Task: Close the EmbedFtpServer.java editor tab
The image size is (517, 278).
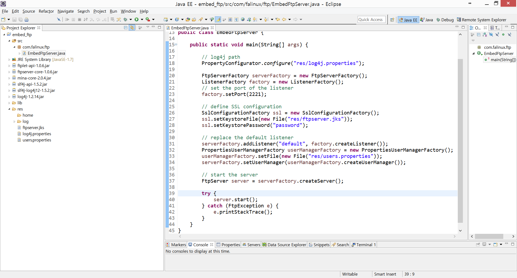Action: pos(212,28)
